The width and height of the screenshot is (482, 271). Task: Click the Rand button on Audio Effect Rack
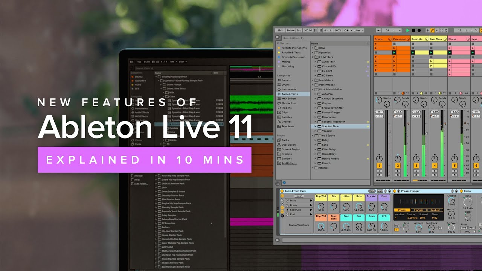coord(372,191)
